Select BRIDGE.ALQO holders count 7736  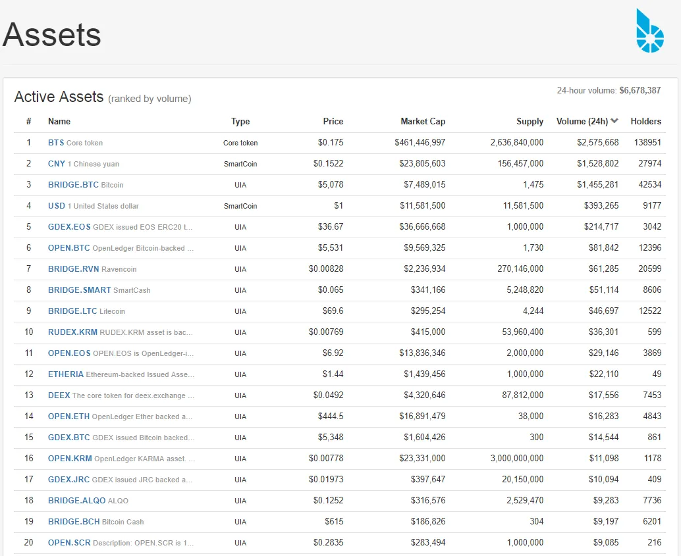(x=652, y=501)
